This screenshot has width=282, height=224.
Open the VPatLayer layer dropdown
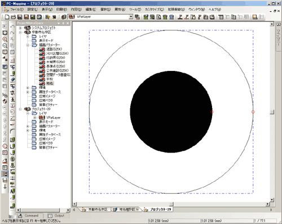tap(131, 17)
